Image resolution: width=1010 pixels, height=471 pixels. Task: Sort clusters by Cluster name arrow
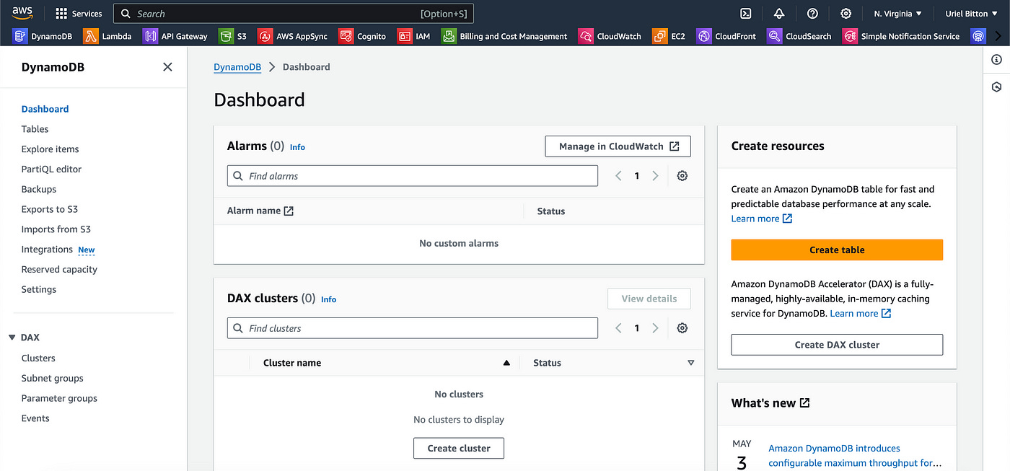point(506,363)
